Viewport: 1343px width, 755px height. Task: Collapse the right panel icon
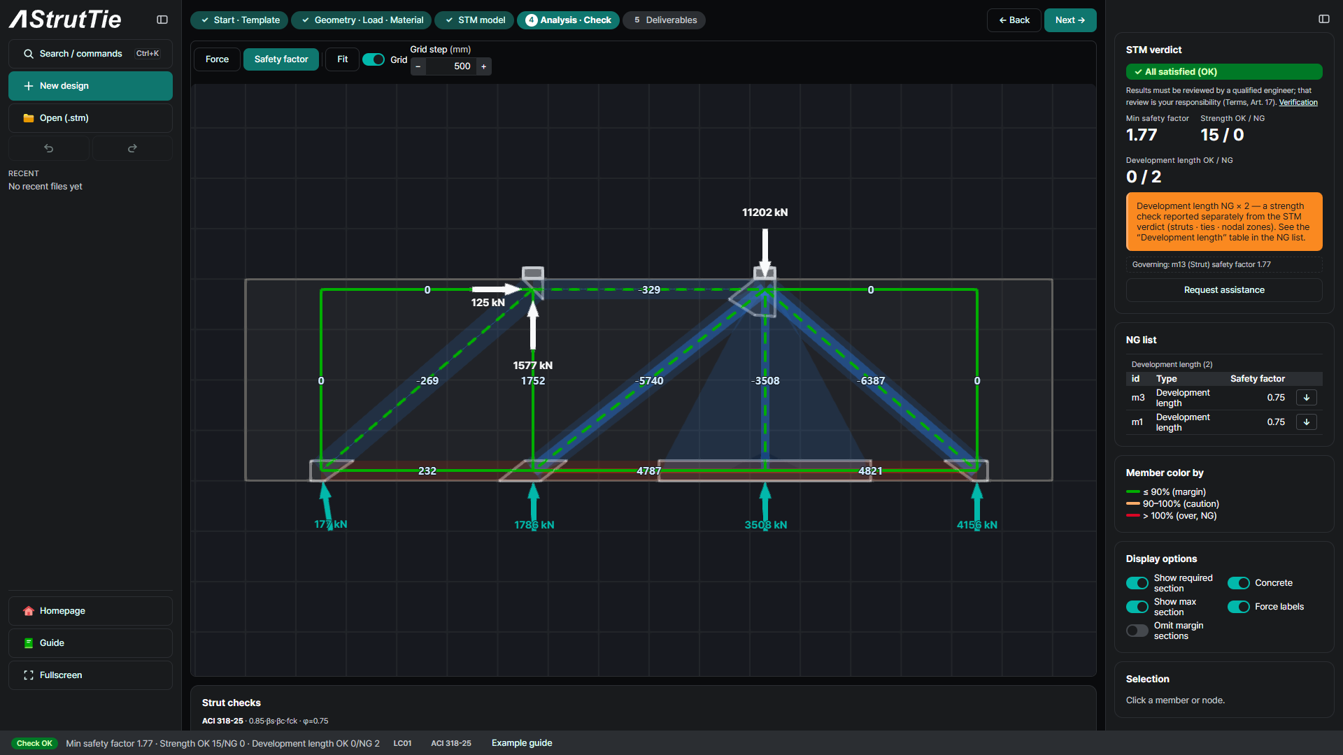[1323, 19]
